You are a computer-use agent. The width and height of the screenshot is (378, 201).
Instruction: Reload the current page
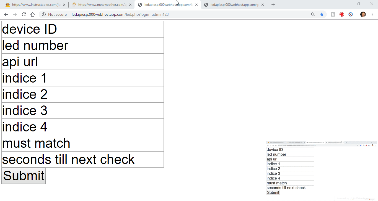click(24, 14)
